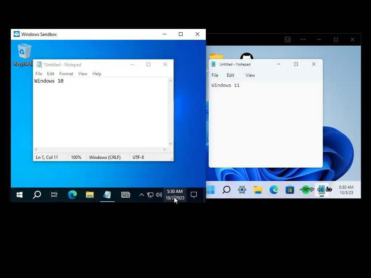
Task: Open View menu in Windows 11 Notepad
Action: tap(250, 75)
